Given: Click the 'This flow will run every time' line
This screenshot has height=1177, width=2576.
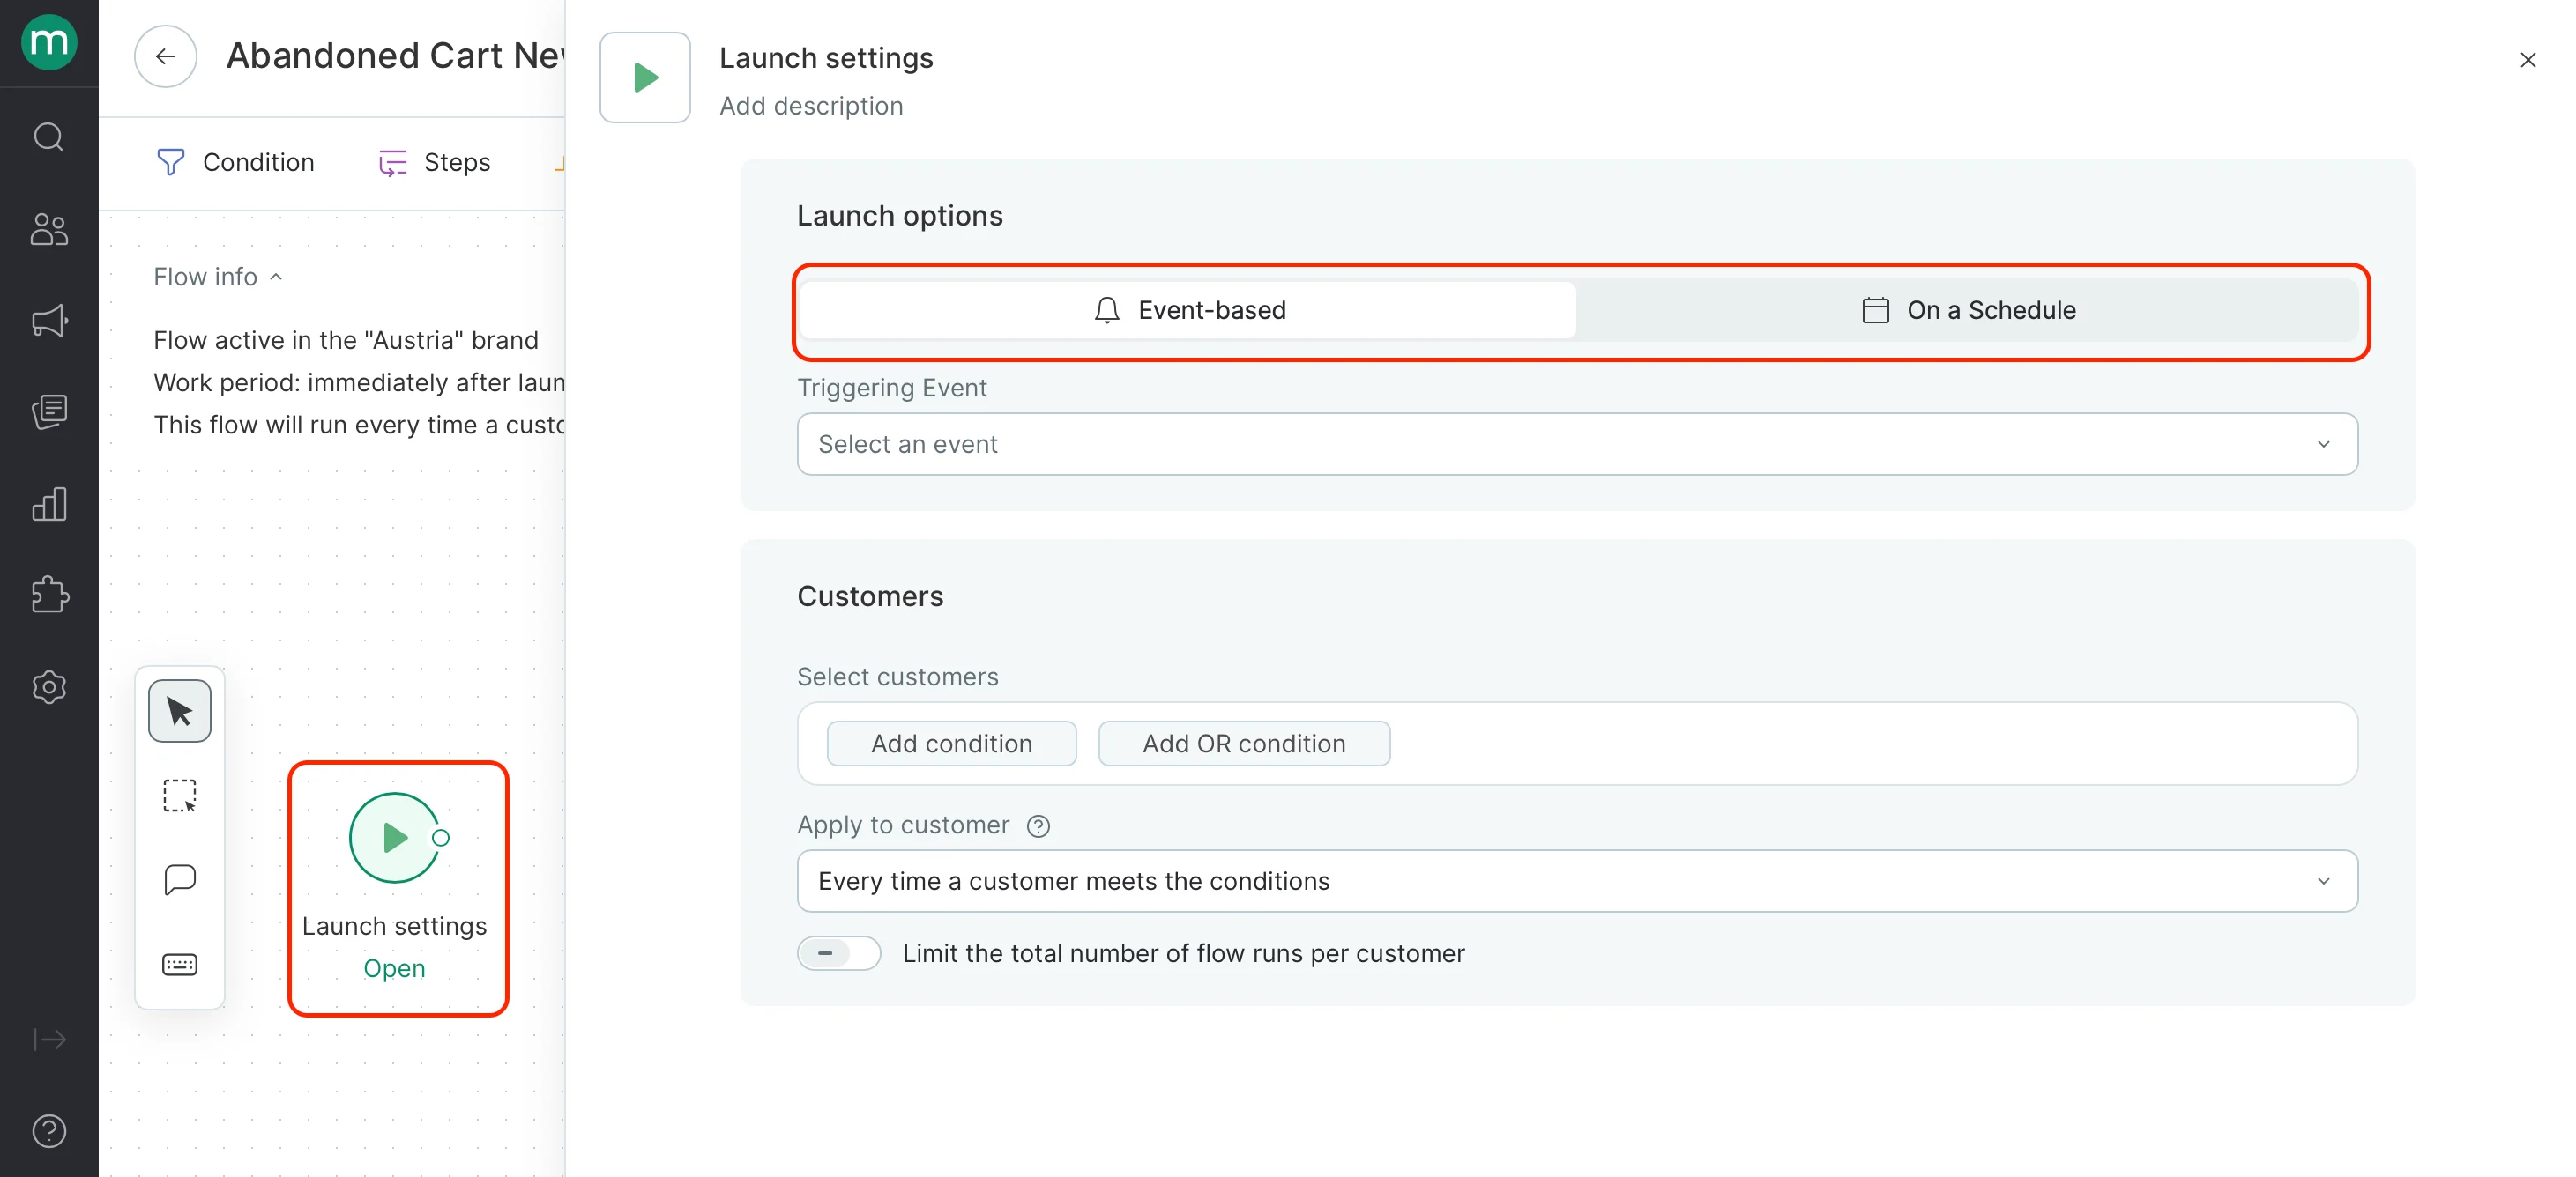Looking at the screenshot, I should tap(359, 425).
